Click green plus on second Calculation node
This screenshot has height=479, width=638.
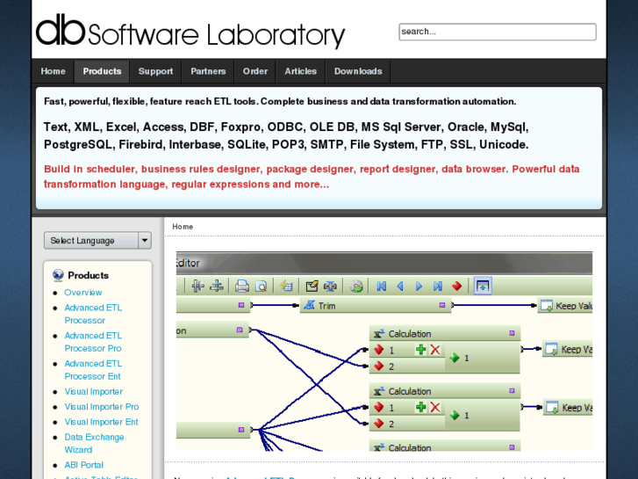tap(420, 407)
